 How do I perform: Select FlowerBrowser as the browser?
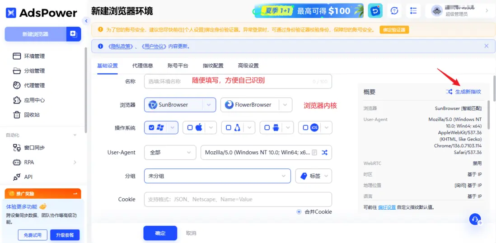[250, 105]
